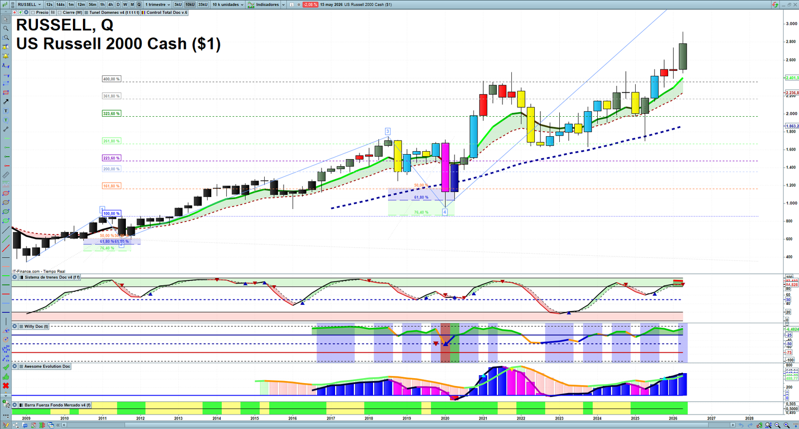Open the list icon next to Precio
Screen dimensions: 799x429
(52, 12)
